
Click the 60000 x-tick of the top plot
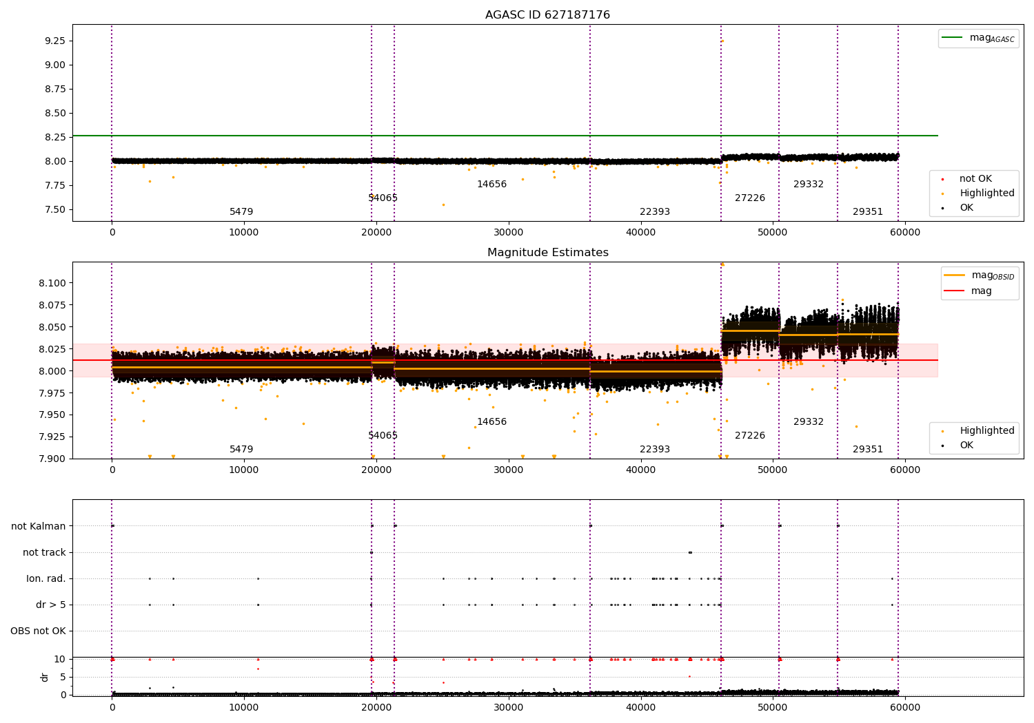[905, 233]
